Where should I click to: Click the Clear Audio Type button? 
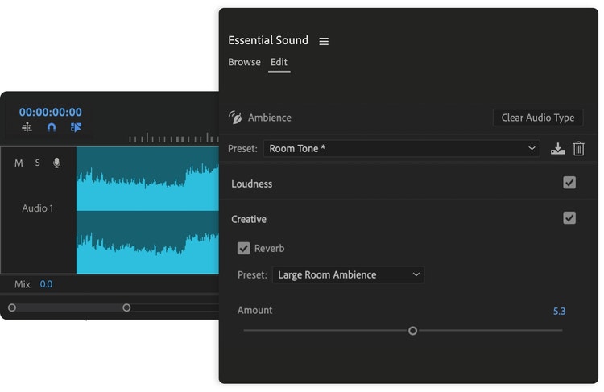pos(537,118)
